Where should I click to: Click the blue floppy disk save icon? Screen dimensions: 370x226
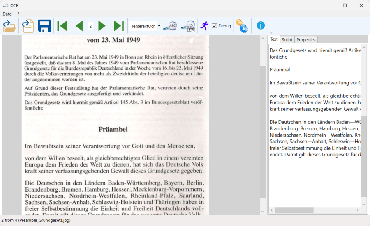pos(44,26)
